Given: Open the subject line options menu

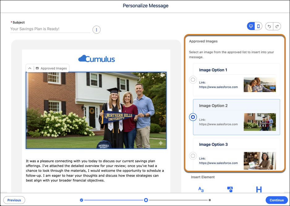Looking at the screenshot, I should click(x=96, y=30).
